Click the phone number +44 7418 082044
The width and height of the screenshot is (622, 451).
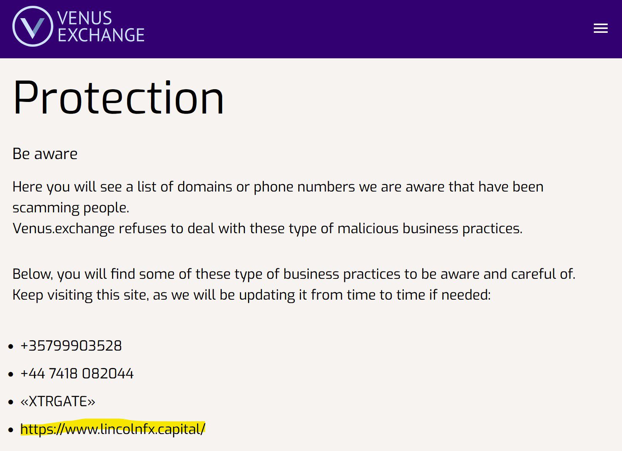pos(77,373)
